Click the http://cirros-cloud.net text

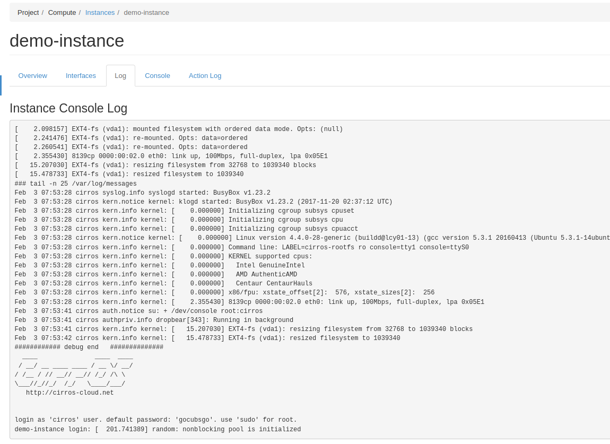point(70,393)
